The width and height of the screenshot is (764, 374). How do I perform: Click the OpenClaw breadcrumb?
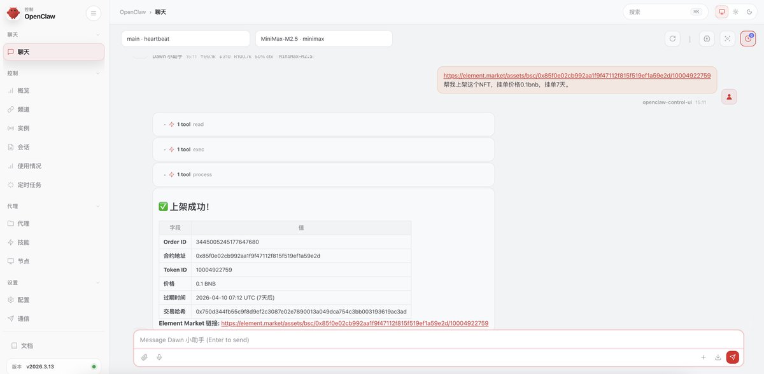tap(132, 12)
